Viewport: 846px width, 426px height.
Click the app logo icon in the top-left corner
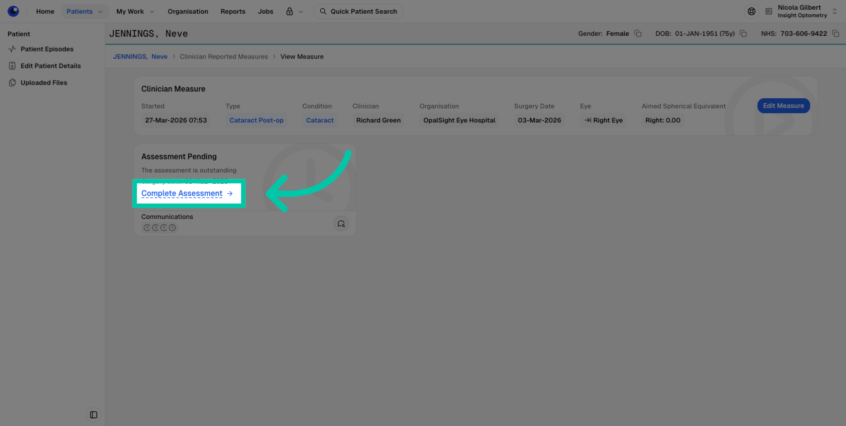click(13, 11)
